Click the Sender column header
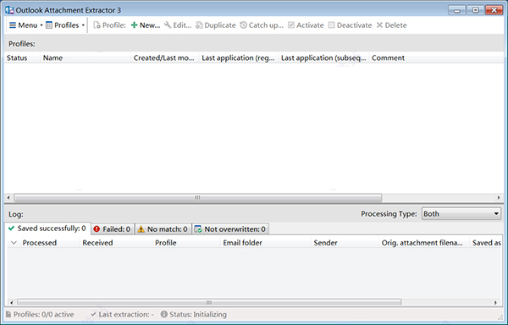Viewport: 508px width, 325px height. [x=345, y=243]
